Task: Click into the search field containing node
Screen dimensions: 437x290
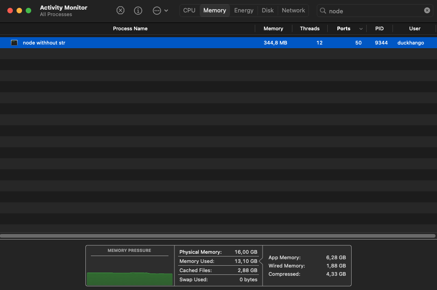Action: tap(375, 11)
